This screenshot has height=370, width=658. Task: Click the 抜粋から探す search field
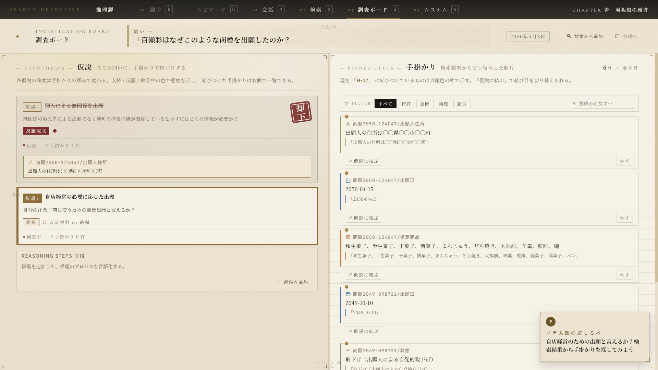coord(603,104)
